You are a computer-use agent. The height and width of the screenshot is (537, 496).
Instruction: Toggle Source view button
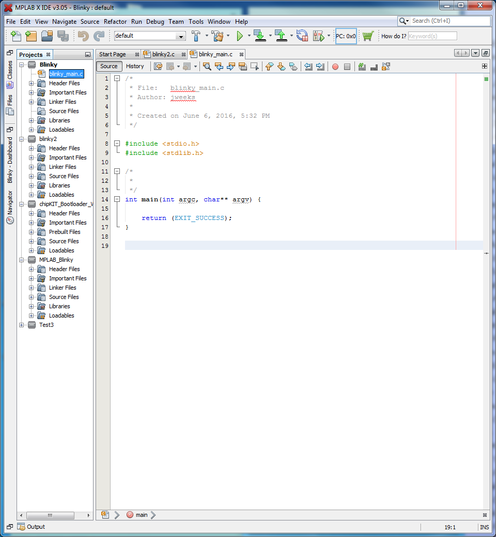(x=109, y=66)
